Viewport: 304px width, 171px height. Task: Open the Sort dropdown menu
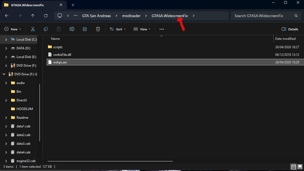(118, 29)
